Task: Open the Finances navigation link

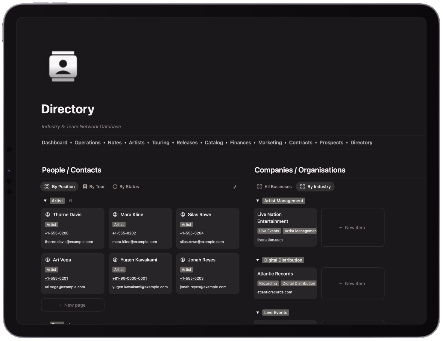Action: click(241, 143)
